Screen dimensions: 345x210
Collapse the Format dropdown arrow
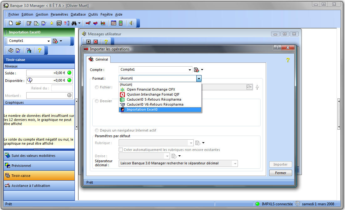pos(199,78)
